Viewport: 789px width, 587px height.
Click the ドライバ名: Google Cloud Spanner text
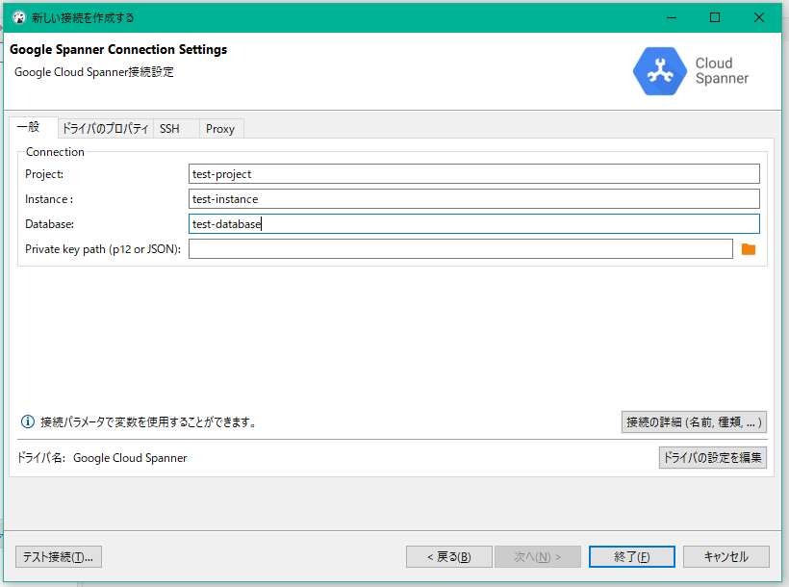pos(102,458)
